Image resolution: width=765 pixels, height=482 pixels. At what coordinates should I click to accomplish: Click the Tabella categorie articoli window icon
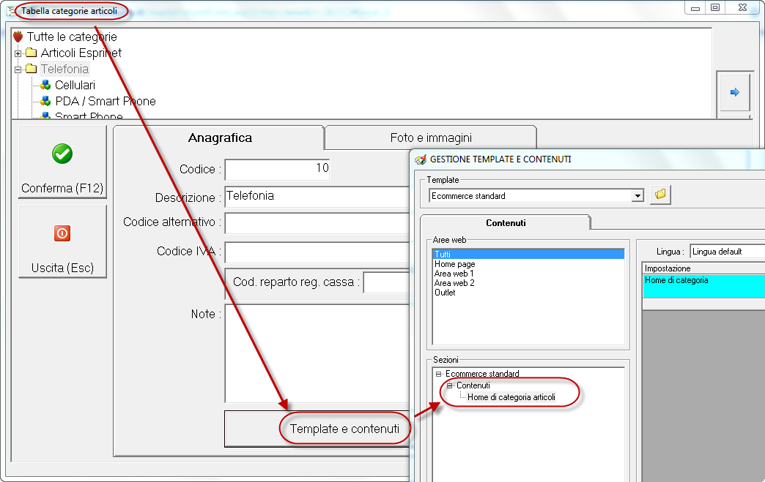point(11,11)
